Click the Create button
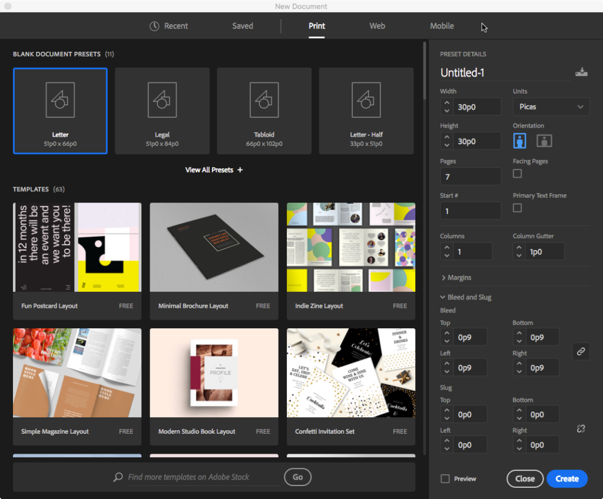The width and height of the screenshot is (603, 499). (x=566, y=478)
